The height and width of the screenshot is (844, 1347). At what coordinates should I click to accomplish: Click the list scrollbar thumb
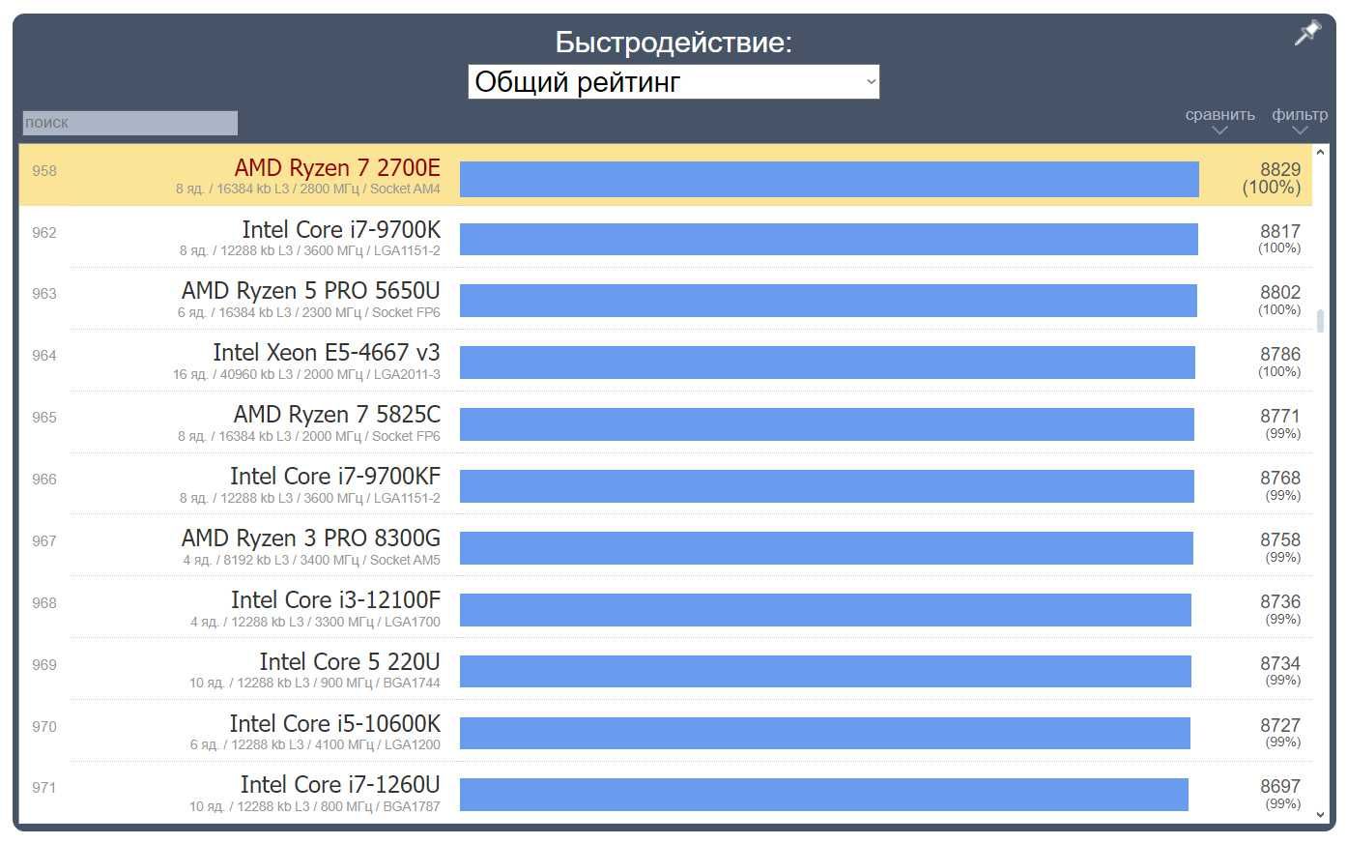(x=1320, y=320)
